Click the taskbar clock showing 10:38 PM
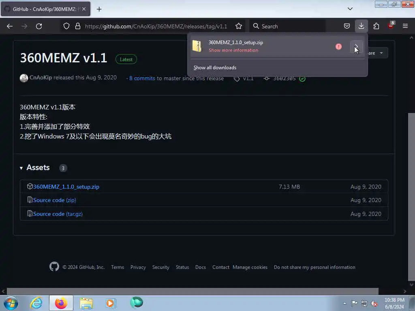Viewport: 415px width, 311px height. 394,303
